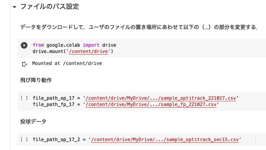Click the file_path_op_17 variable name

pos(54,98)
